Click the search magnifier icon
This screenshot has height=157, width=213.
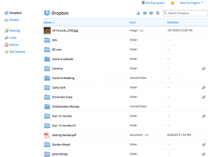[x=165, y=13]
